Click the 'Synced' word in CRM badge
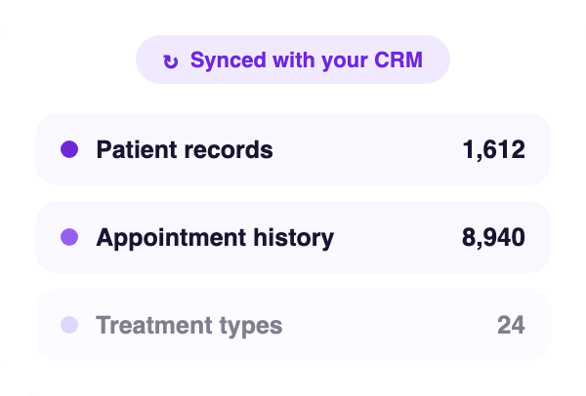The width and height of the screenshot is (586, 396). [228, 60]
